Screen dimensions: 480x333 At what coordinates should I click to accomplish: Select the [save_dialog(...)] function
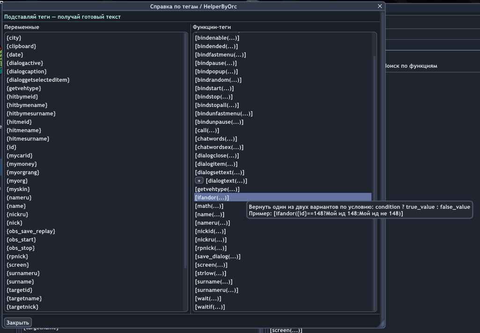tap(218, 256)
